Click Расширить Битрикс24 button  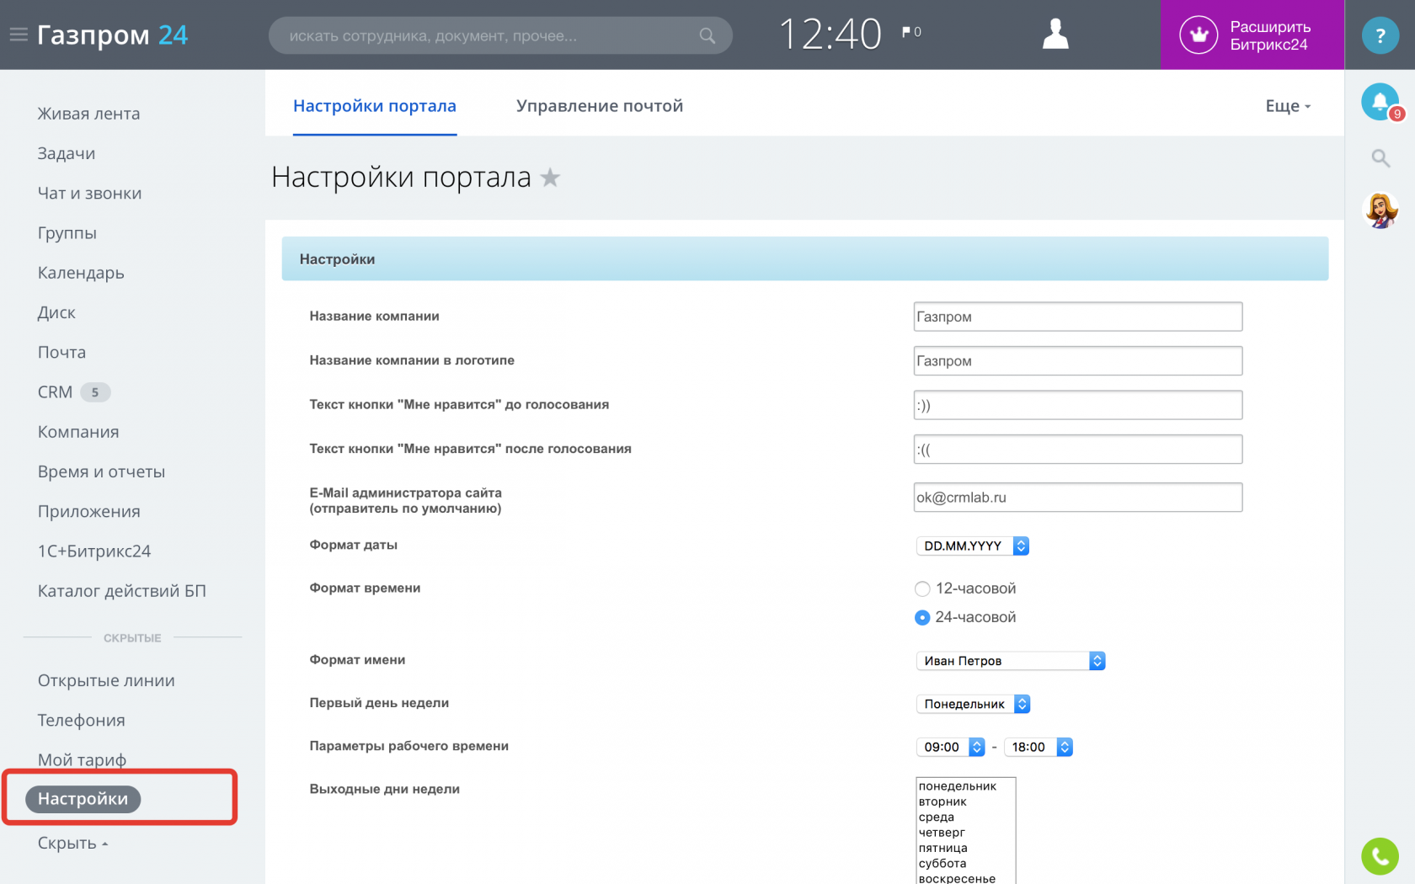point(1252,35)
